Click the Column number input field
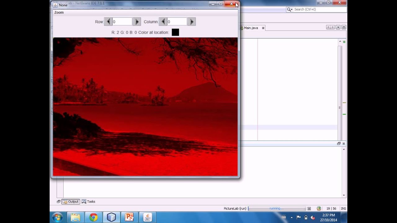The width and height of the screenshot is (397, 223). point(177,22)
